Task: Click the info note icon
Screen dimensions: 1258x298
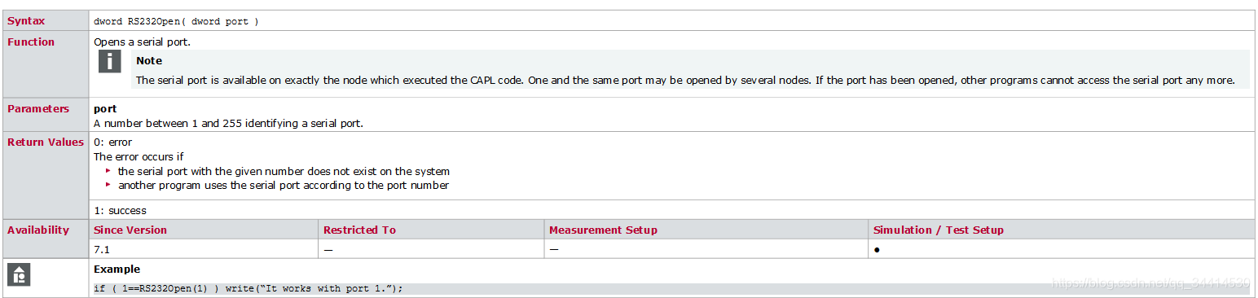Action: coord(110,61)
